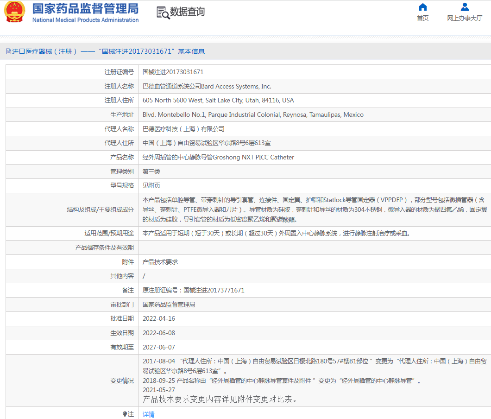Click the document icon before 进口医疗器械
The height and width of the screenshot is (419, 491).
pyautogui.click(x=8, y=51)
